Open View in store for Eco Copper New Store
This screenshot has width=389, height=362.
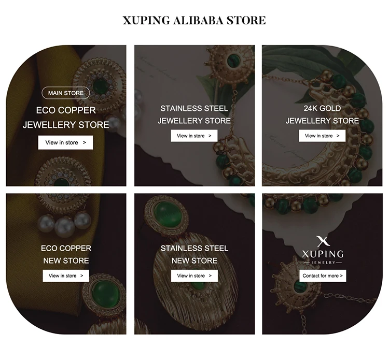66,276
